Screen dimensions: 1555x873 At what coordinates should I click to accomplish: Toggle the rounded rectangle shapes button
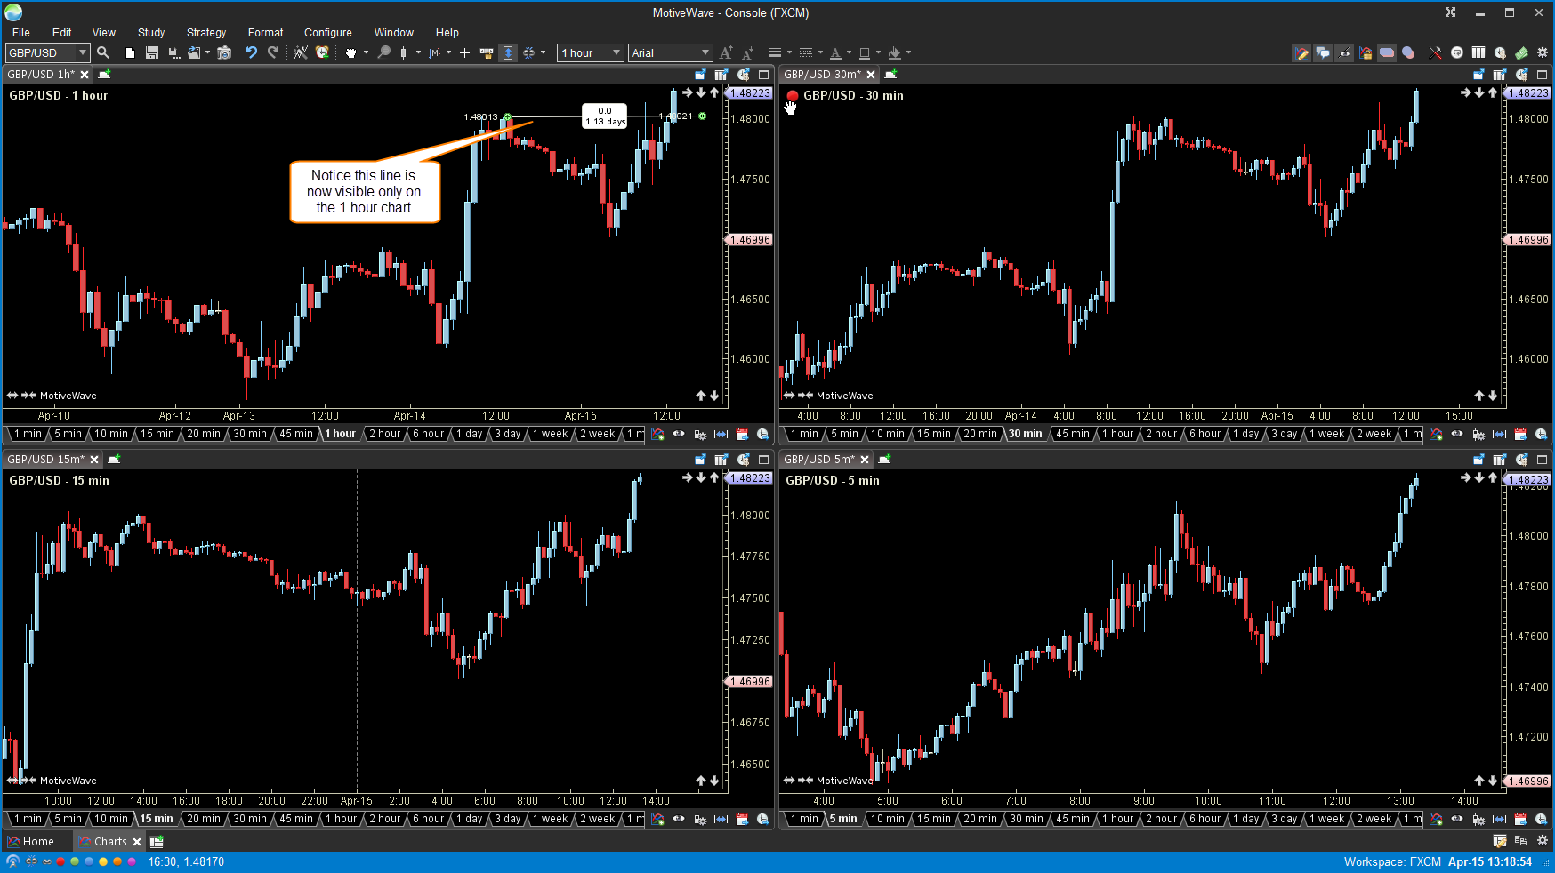point(1387,52)
